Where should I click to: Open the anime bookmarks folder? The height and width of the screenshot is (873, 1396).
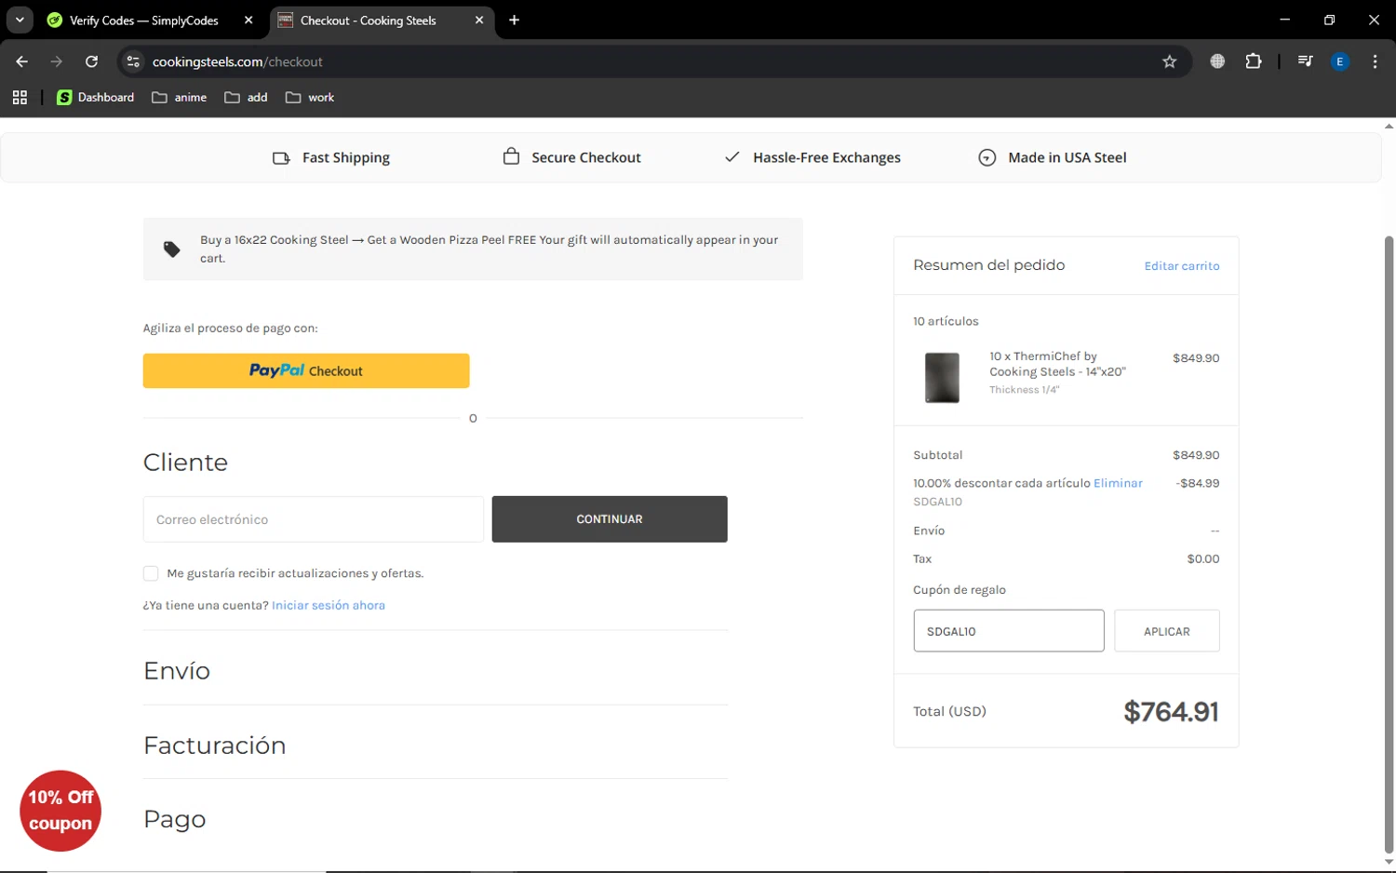180,97
